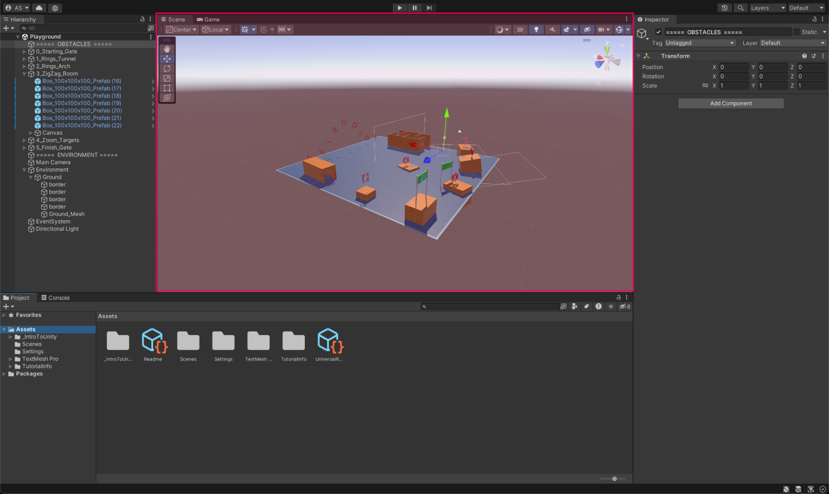
Task: Toggle scene lighting with lightbulb icon
Action: coord(536,29)
